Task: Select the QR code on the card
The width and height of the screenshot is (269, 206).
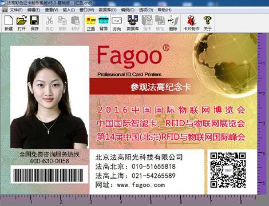Action: pyautogui.click(x=228, y=170)
